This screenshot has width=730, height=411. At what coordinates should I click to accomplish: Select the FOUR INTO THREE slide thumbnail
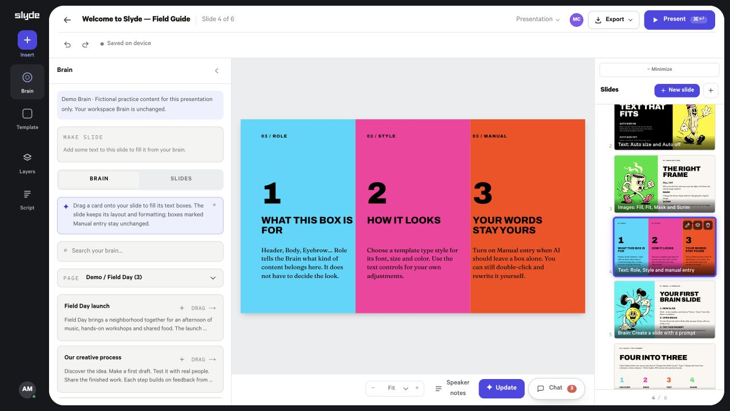click(x=664, y=366)
